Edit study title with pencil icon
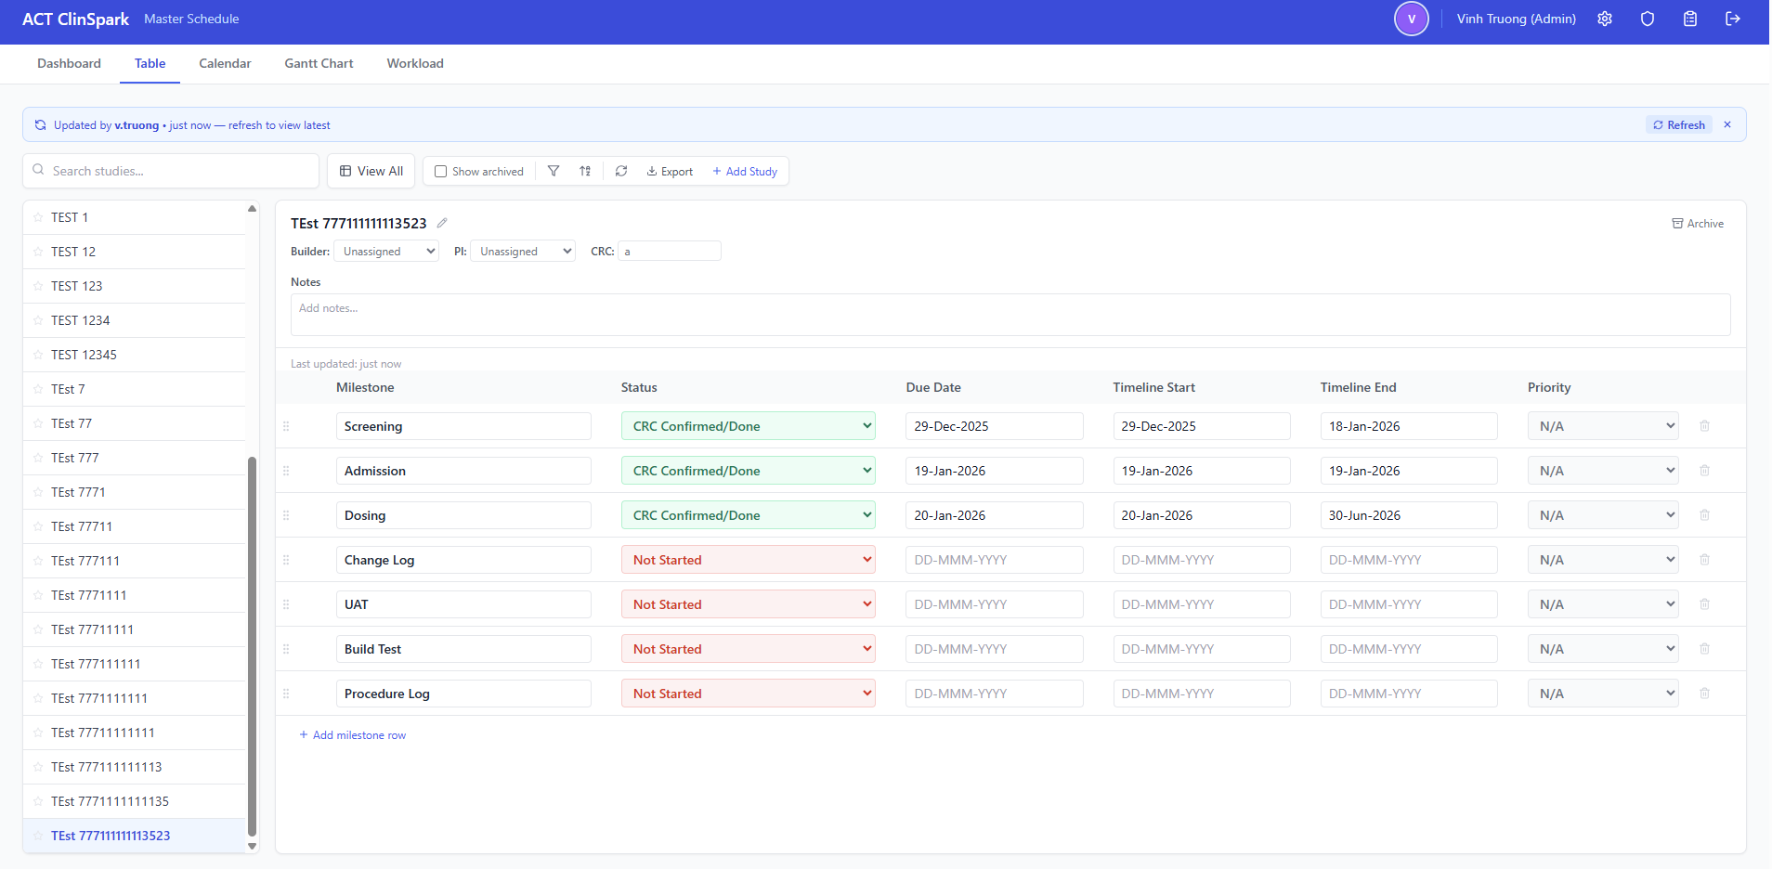Viewport: 1772px width, 869px height. pos(442,223)
